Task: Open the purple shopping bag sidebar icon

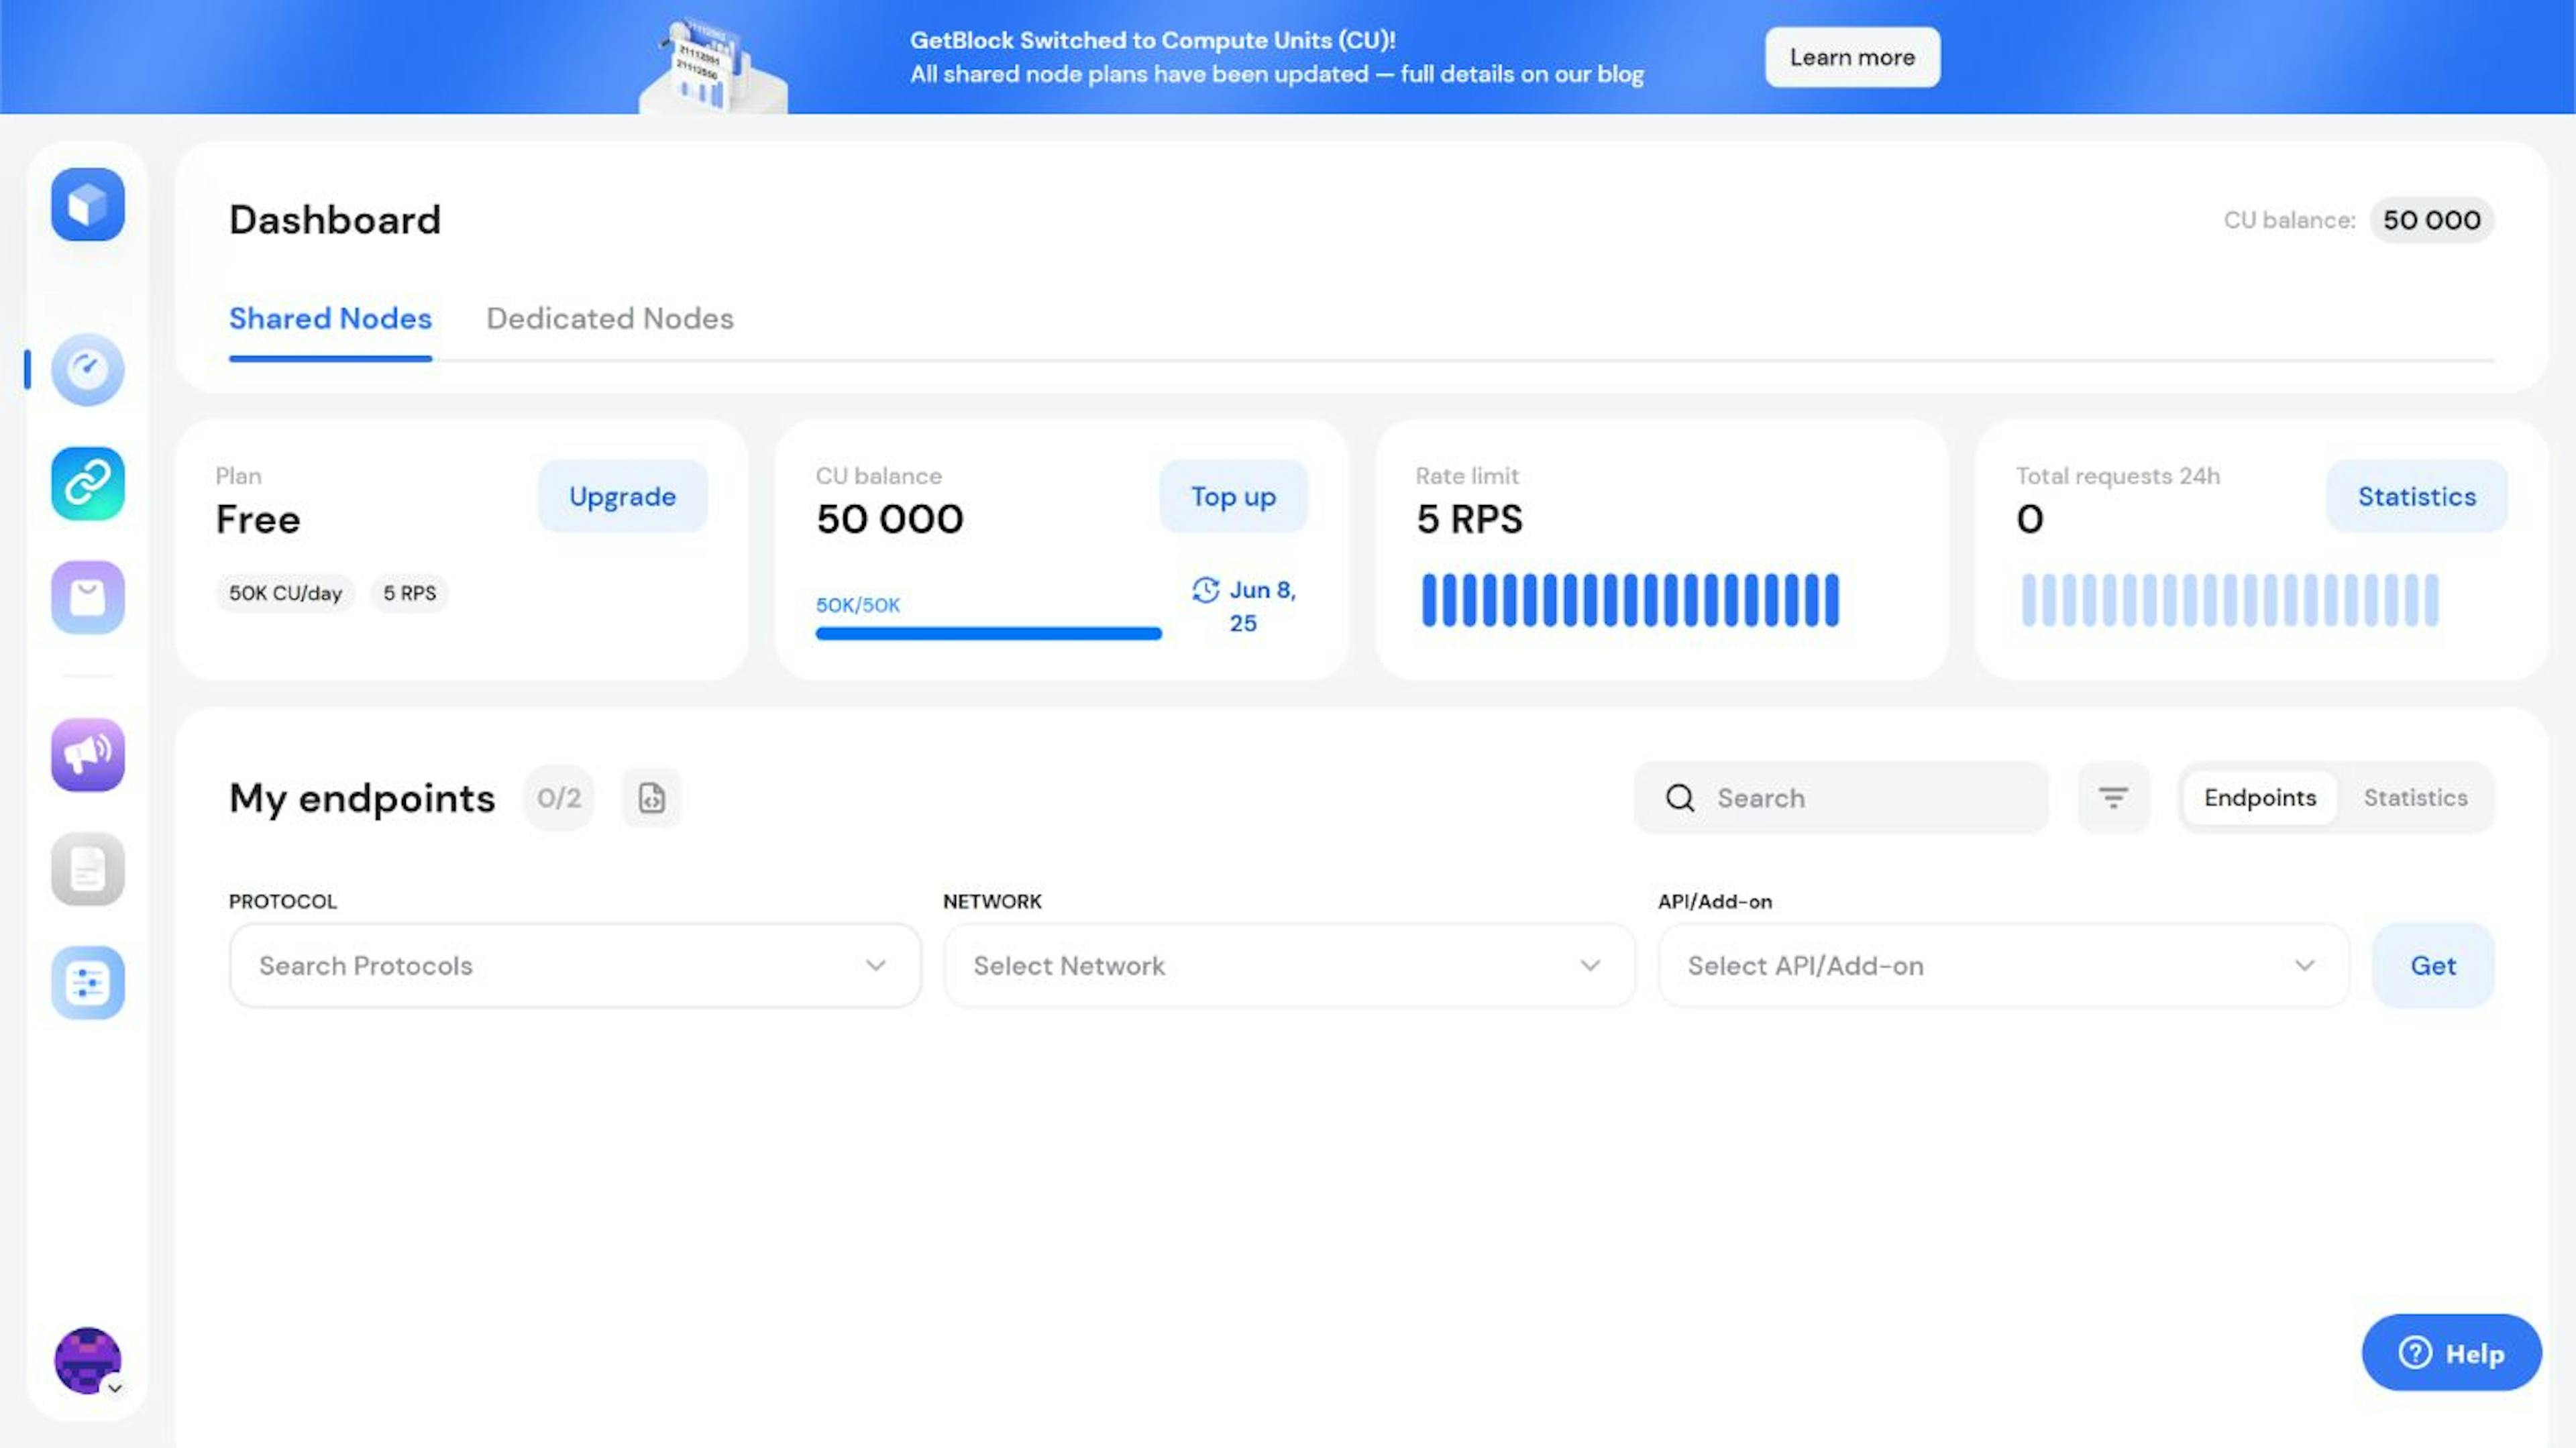Action: click(x=88, y=597)
